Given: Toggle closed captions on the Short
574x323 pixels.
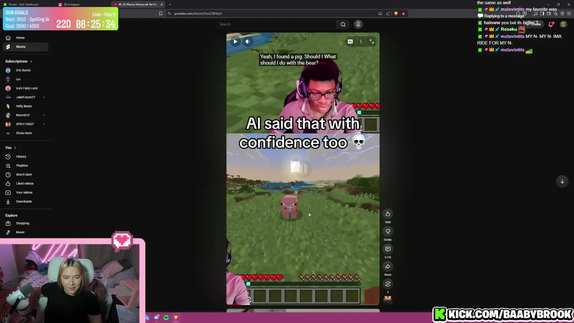Looking at the screenshot, I should pos(350,42).
